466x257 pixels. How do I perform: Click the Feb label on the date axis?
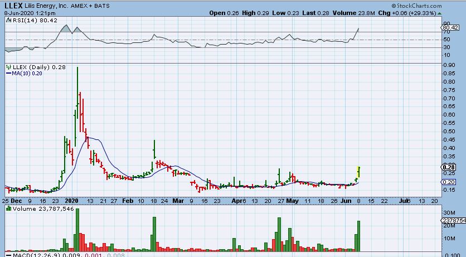tap(127, 199)
